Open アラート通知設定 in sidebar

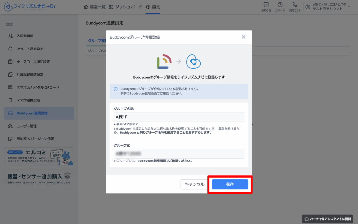(39, 49)
